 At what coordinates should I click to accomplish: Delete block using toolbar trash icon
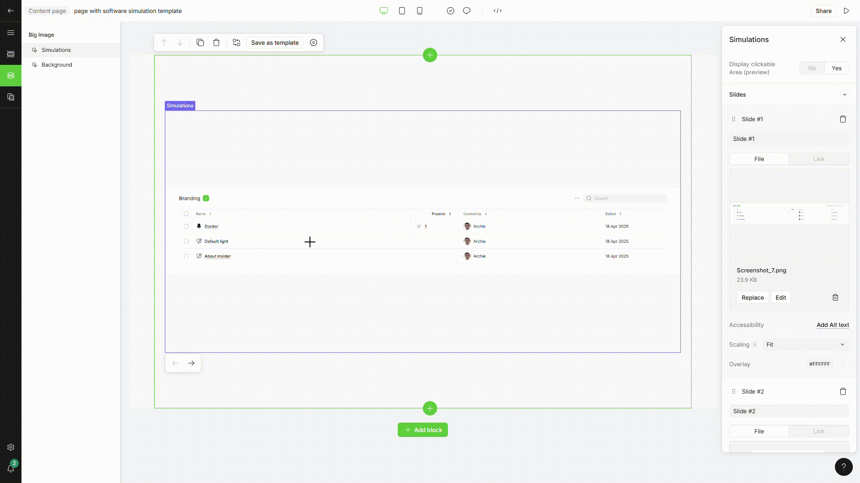[216, 42]
